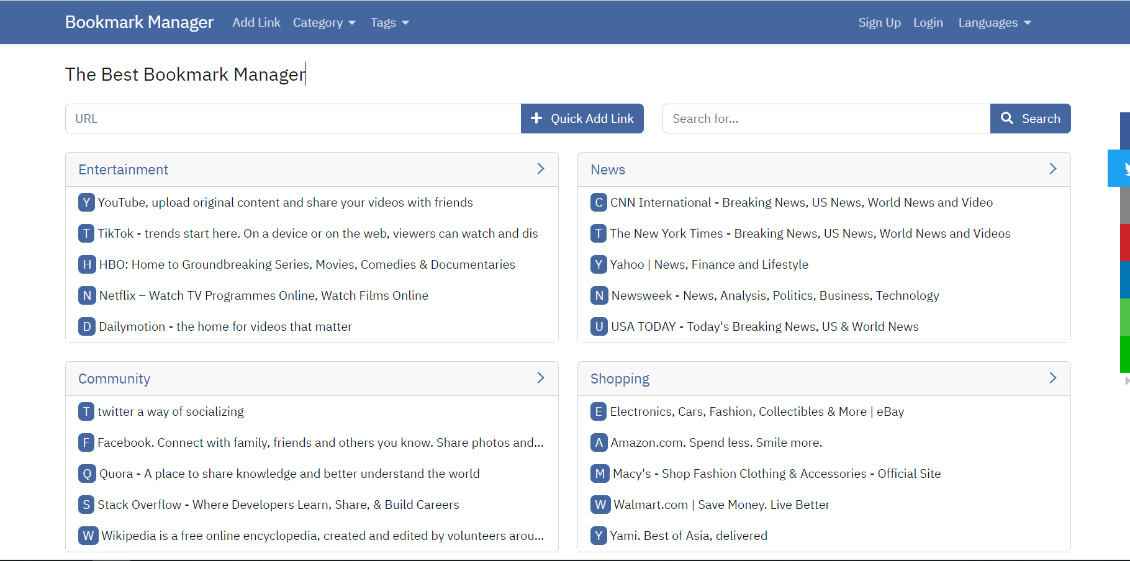
Task: Click the plus icon on Quick Add Link
Action: pyautogui.click(x=536, y=118)
